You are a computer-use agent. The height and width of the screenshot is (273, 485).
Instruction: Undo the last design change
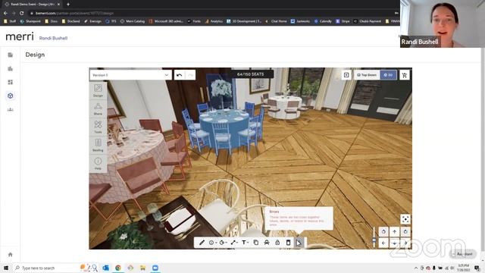coord(179,75)
